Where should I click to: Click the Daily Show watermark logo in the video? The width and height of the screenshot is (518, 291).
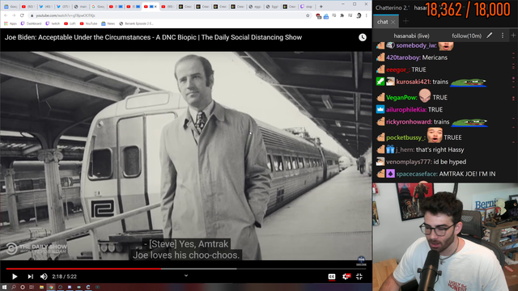(36, 249)
